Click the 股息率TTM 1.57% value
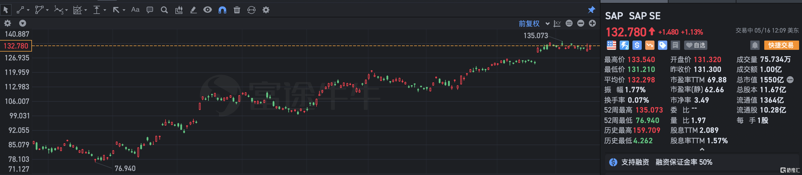This screenshot has height=175, width=802. 717,141
